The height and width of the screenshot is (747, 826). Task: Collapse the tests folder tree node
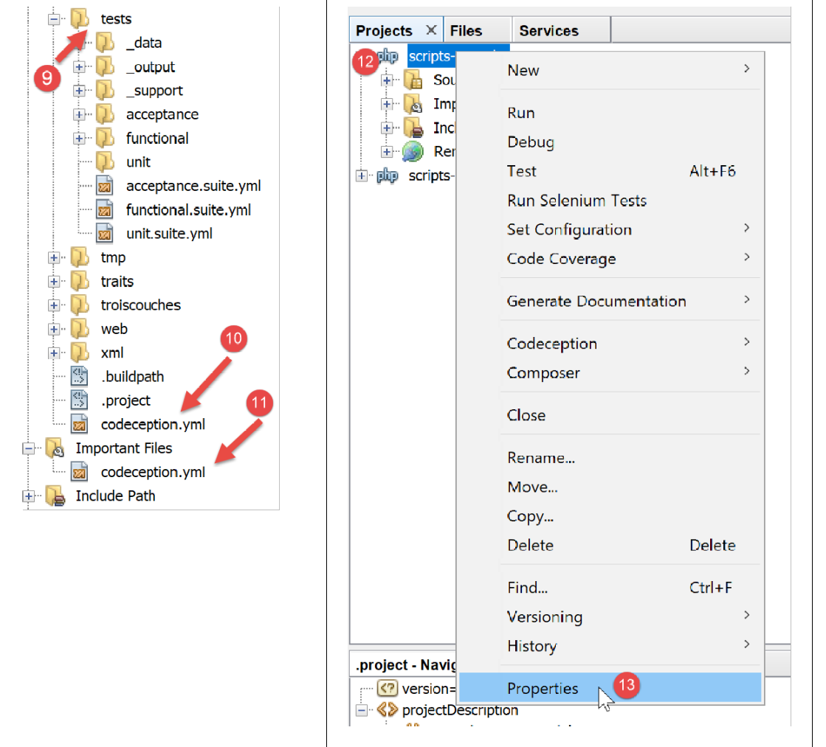pyautogui.click(x=54, y=19)
